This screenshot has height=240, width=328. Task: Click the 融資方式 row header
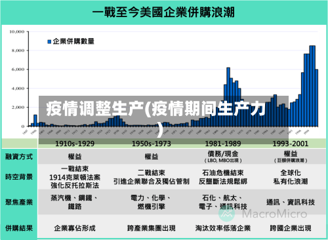click(19, 157)
